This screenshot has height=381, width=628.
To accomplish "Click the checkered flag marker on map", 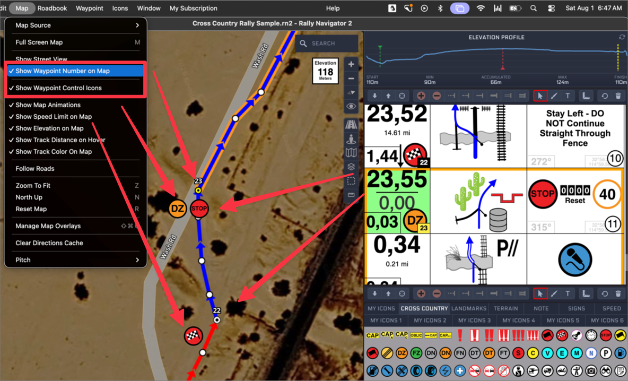I will tap(193, 336).
